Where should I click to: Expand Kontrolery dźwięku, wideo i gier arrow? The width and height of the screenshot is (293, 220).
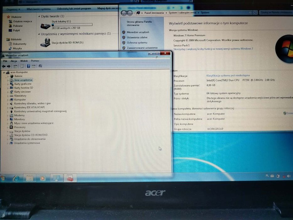click(x=8, y=103)
